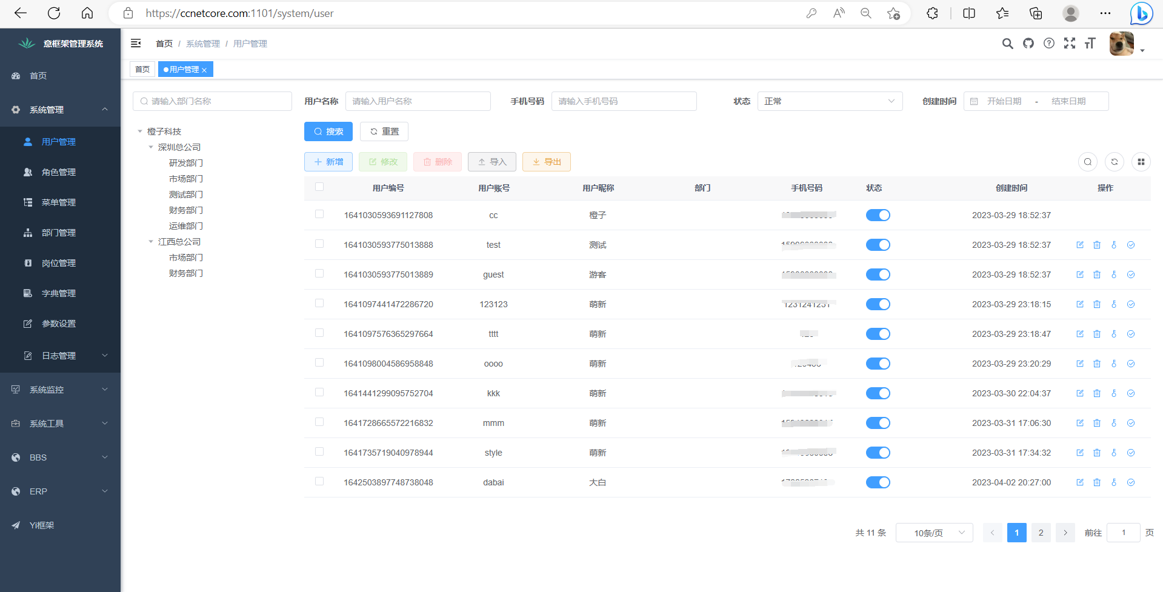Switch to the 首页 tab
1163x592 pixels.
pyautogui.click(x=142, y=70)
